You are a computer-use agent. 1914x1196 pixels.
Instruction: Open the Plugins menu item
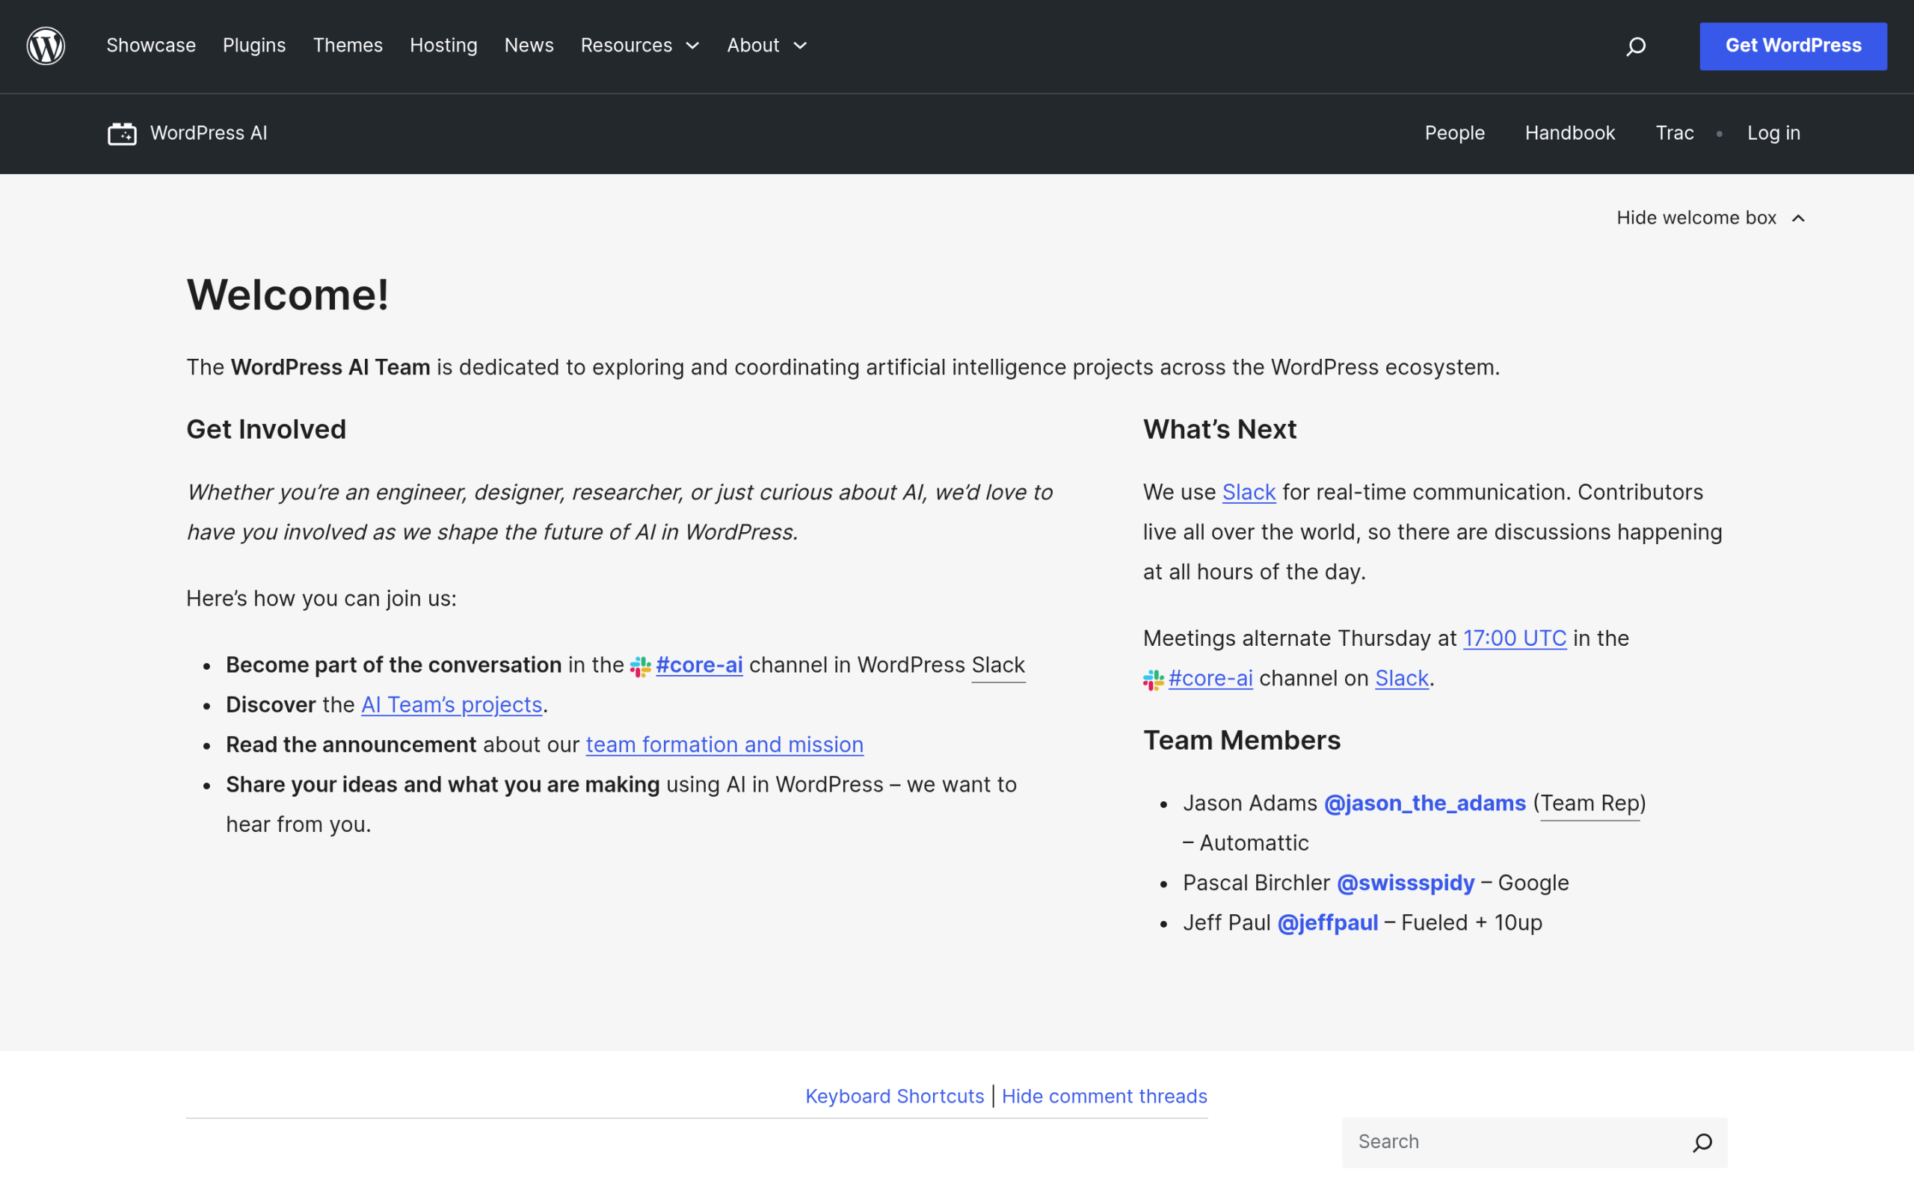pyautogui.click(x=254, y=46)
